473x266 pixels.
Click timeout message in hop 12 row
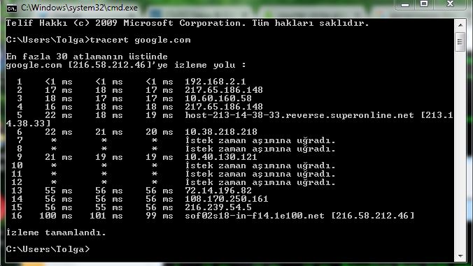(260, 182)
